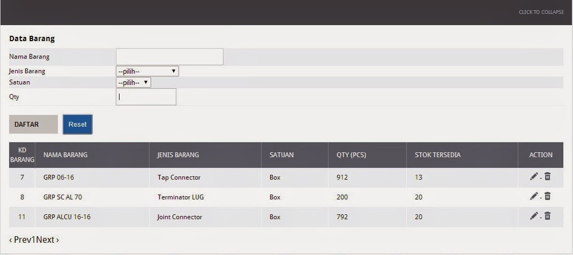Screen dimensions: 573x255
Task: Go to next page with Next link
Action: (48, 239)
